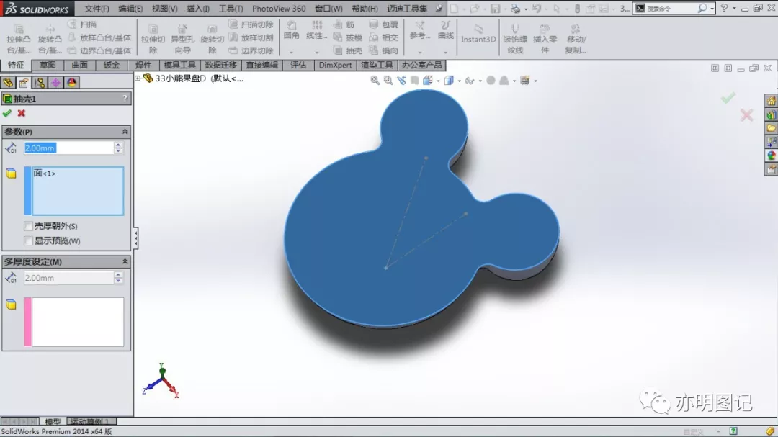
Task: Open the Hide/Show Items dropdown arrow
Action: click(480, 81)
